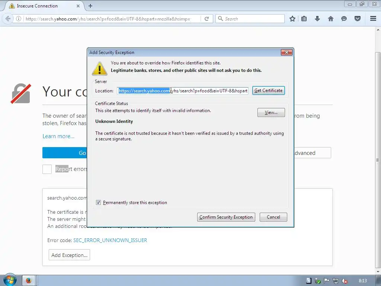Cancel the security exception dialog

[x=273, y=217]
